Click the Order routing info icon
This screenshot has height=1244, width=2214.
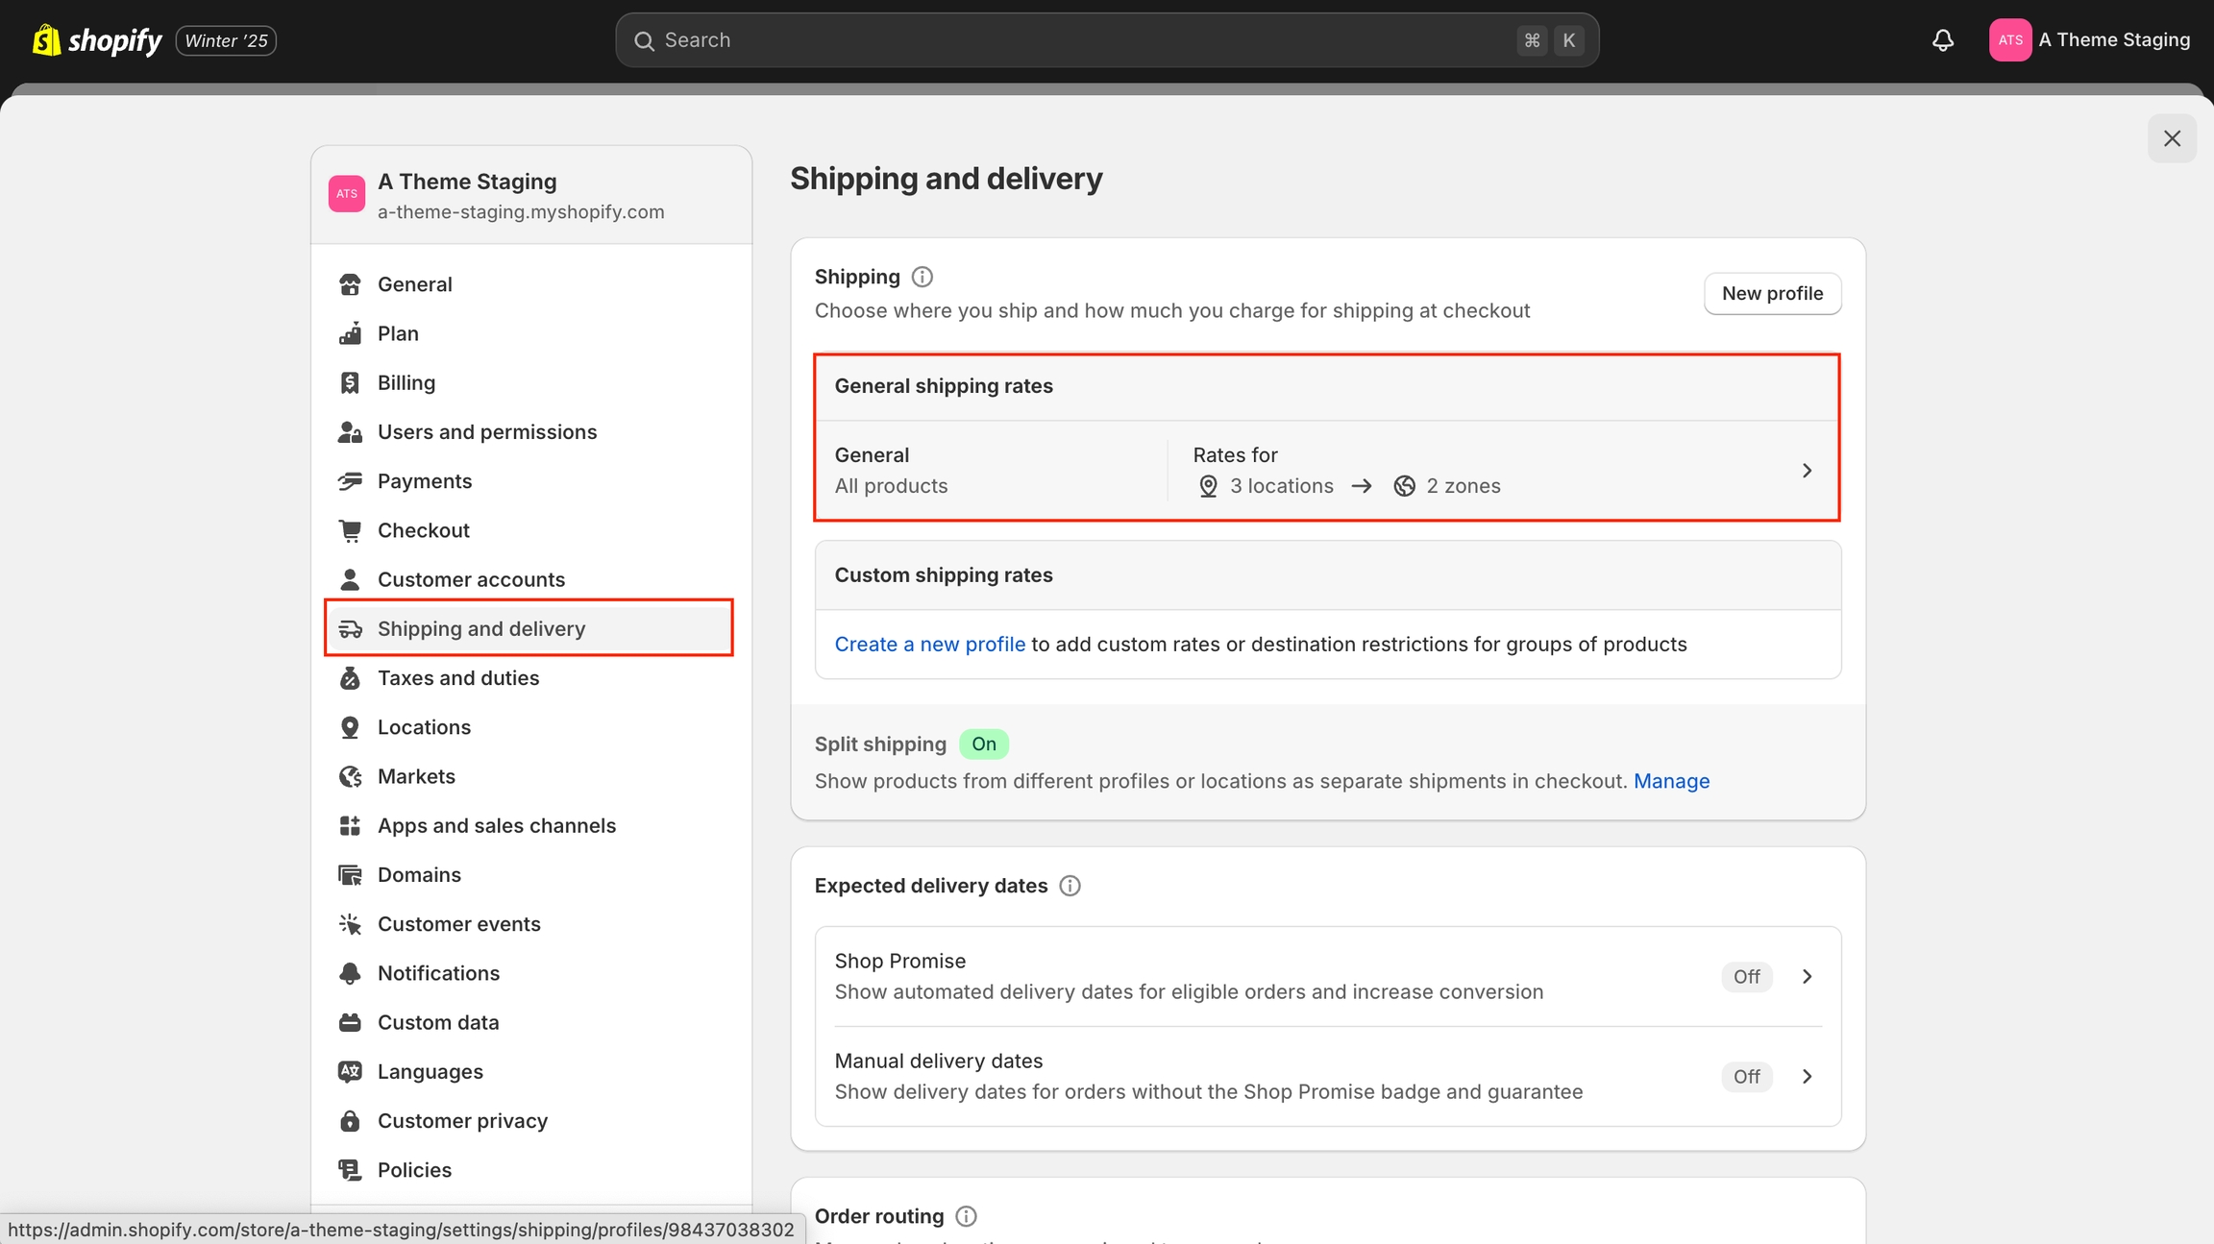(966, 1216)
